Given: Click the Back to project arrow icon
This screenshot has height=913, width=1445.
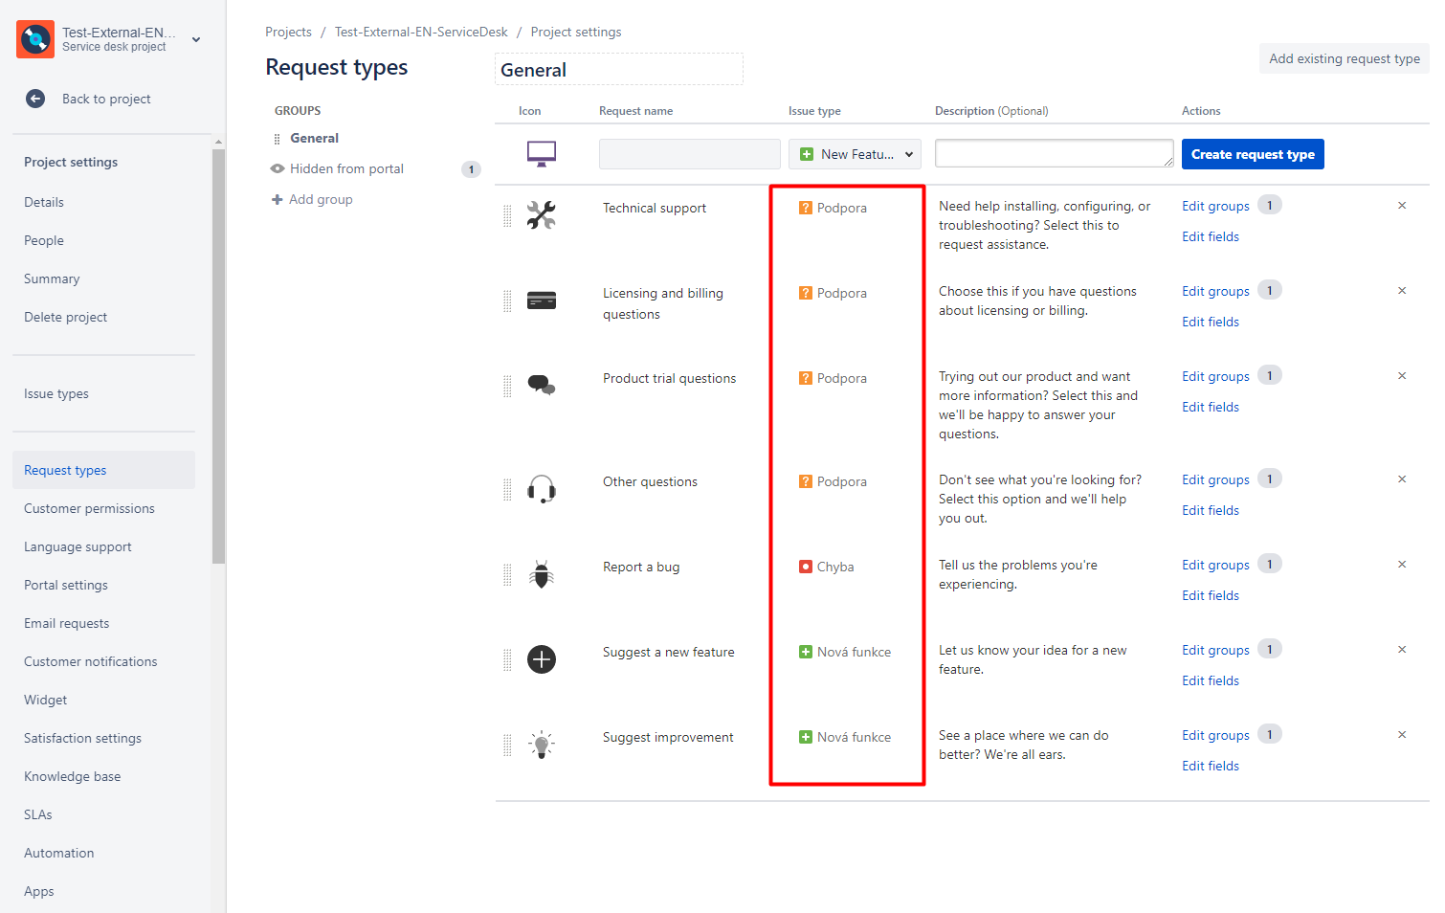Looking at the screenshot, I should pyautogui.click(x=35, y=99).
